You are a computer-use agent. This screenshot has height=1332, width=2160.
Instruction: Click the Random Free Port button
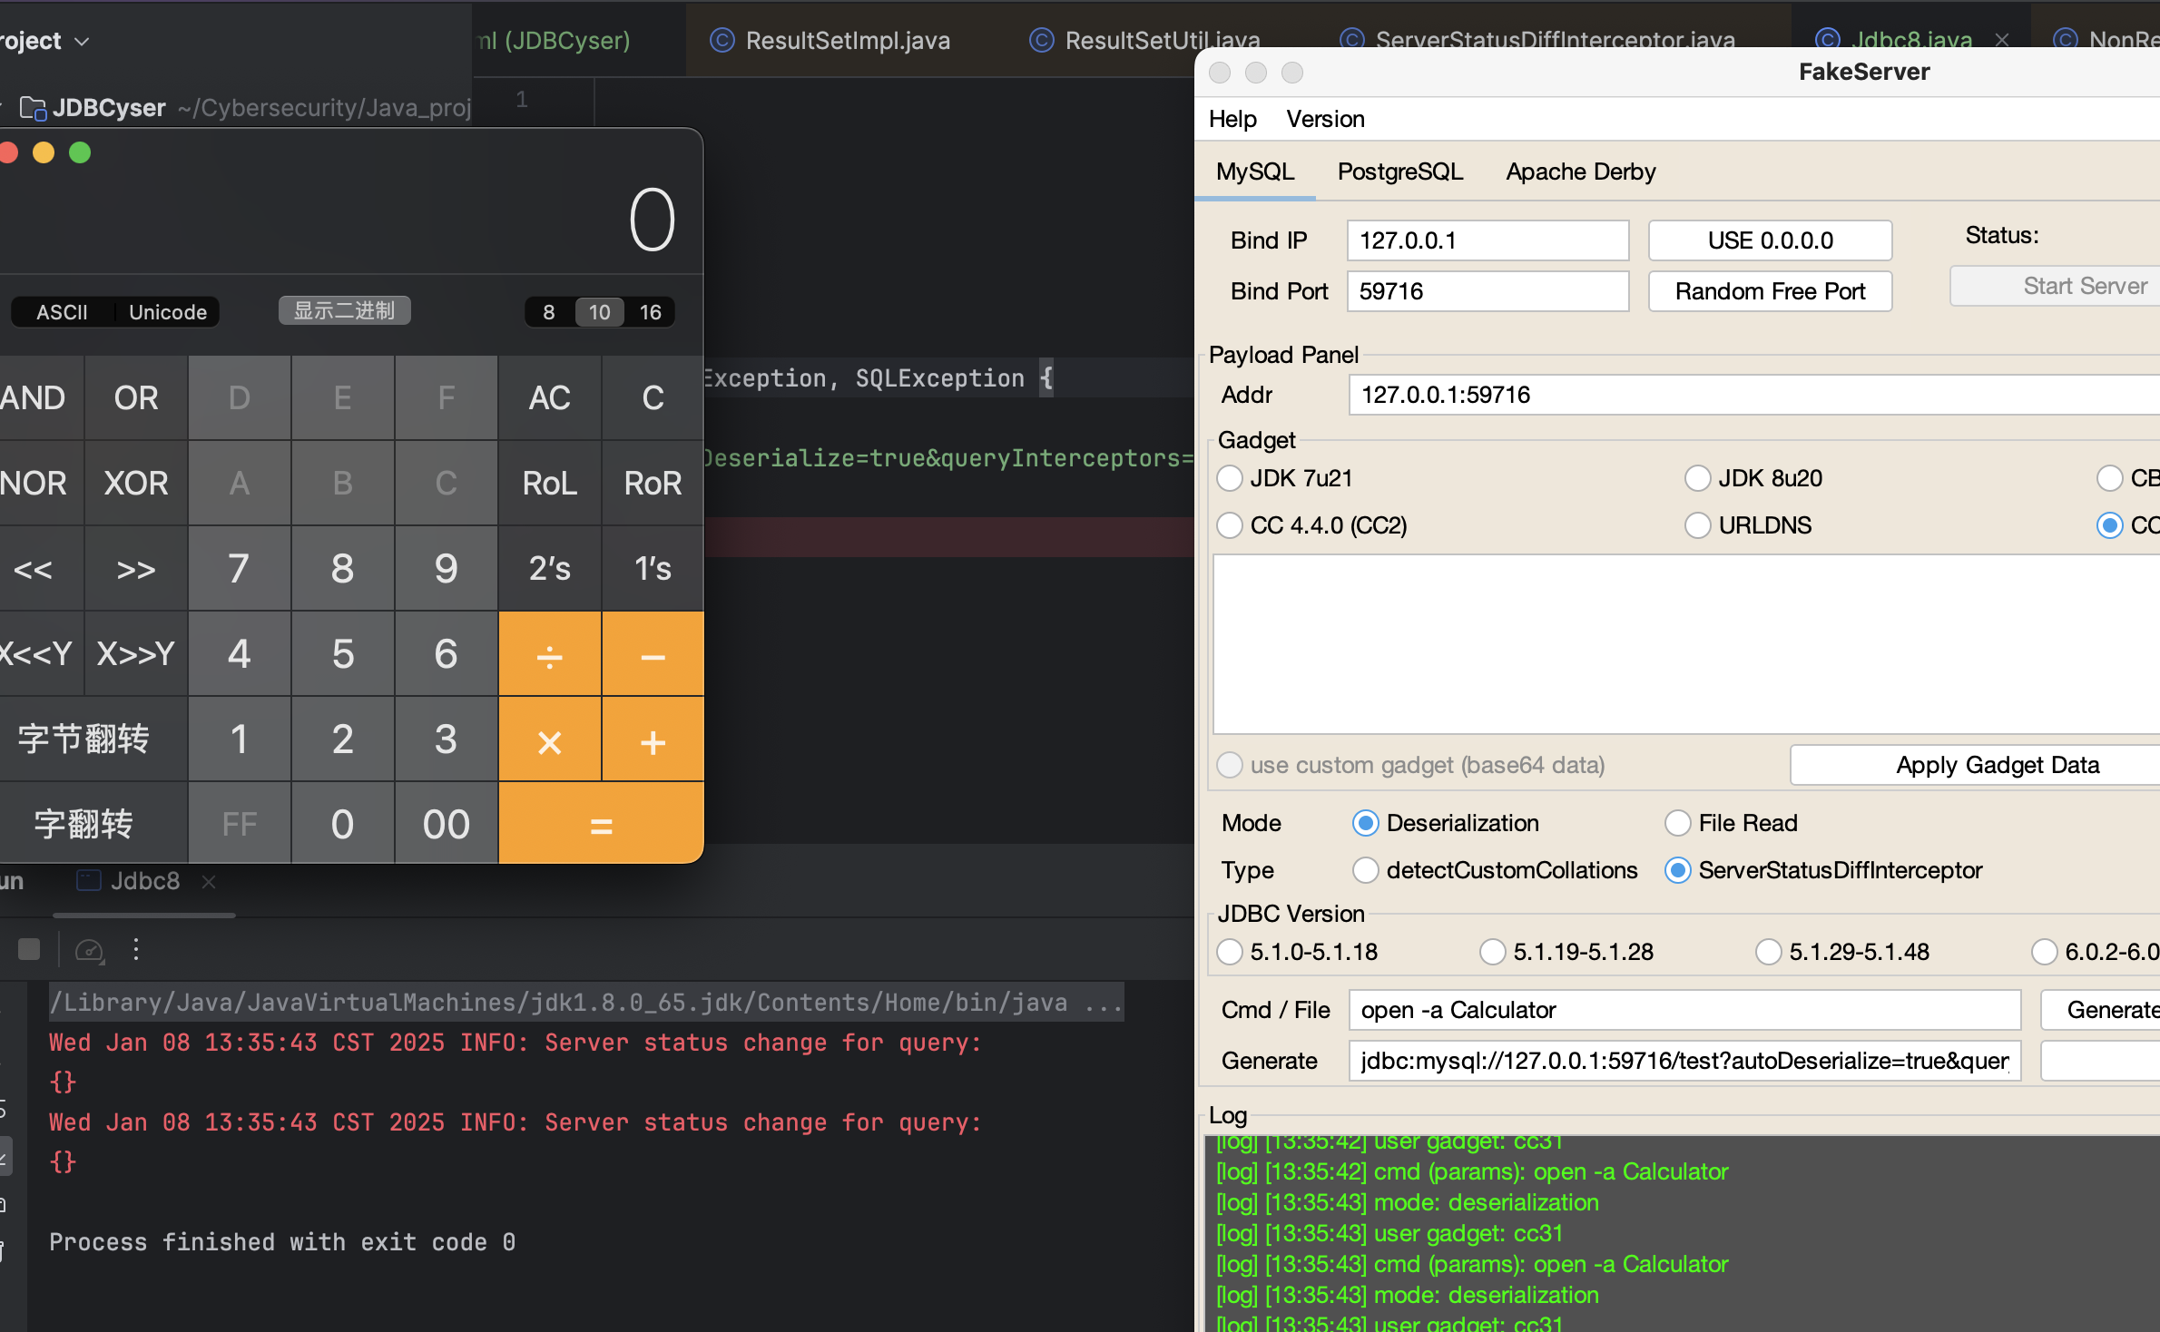(x=1769, y=291)
